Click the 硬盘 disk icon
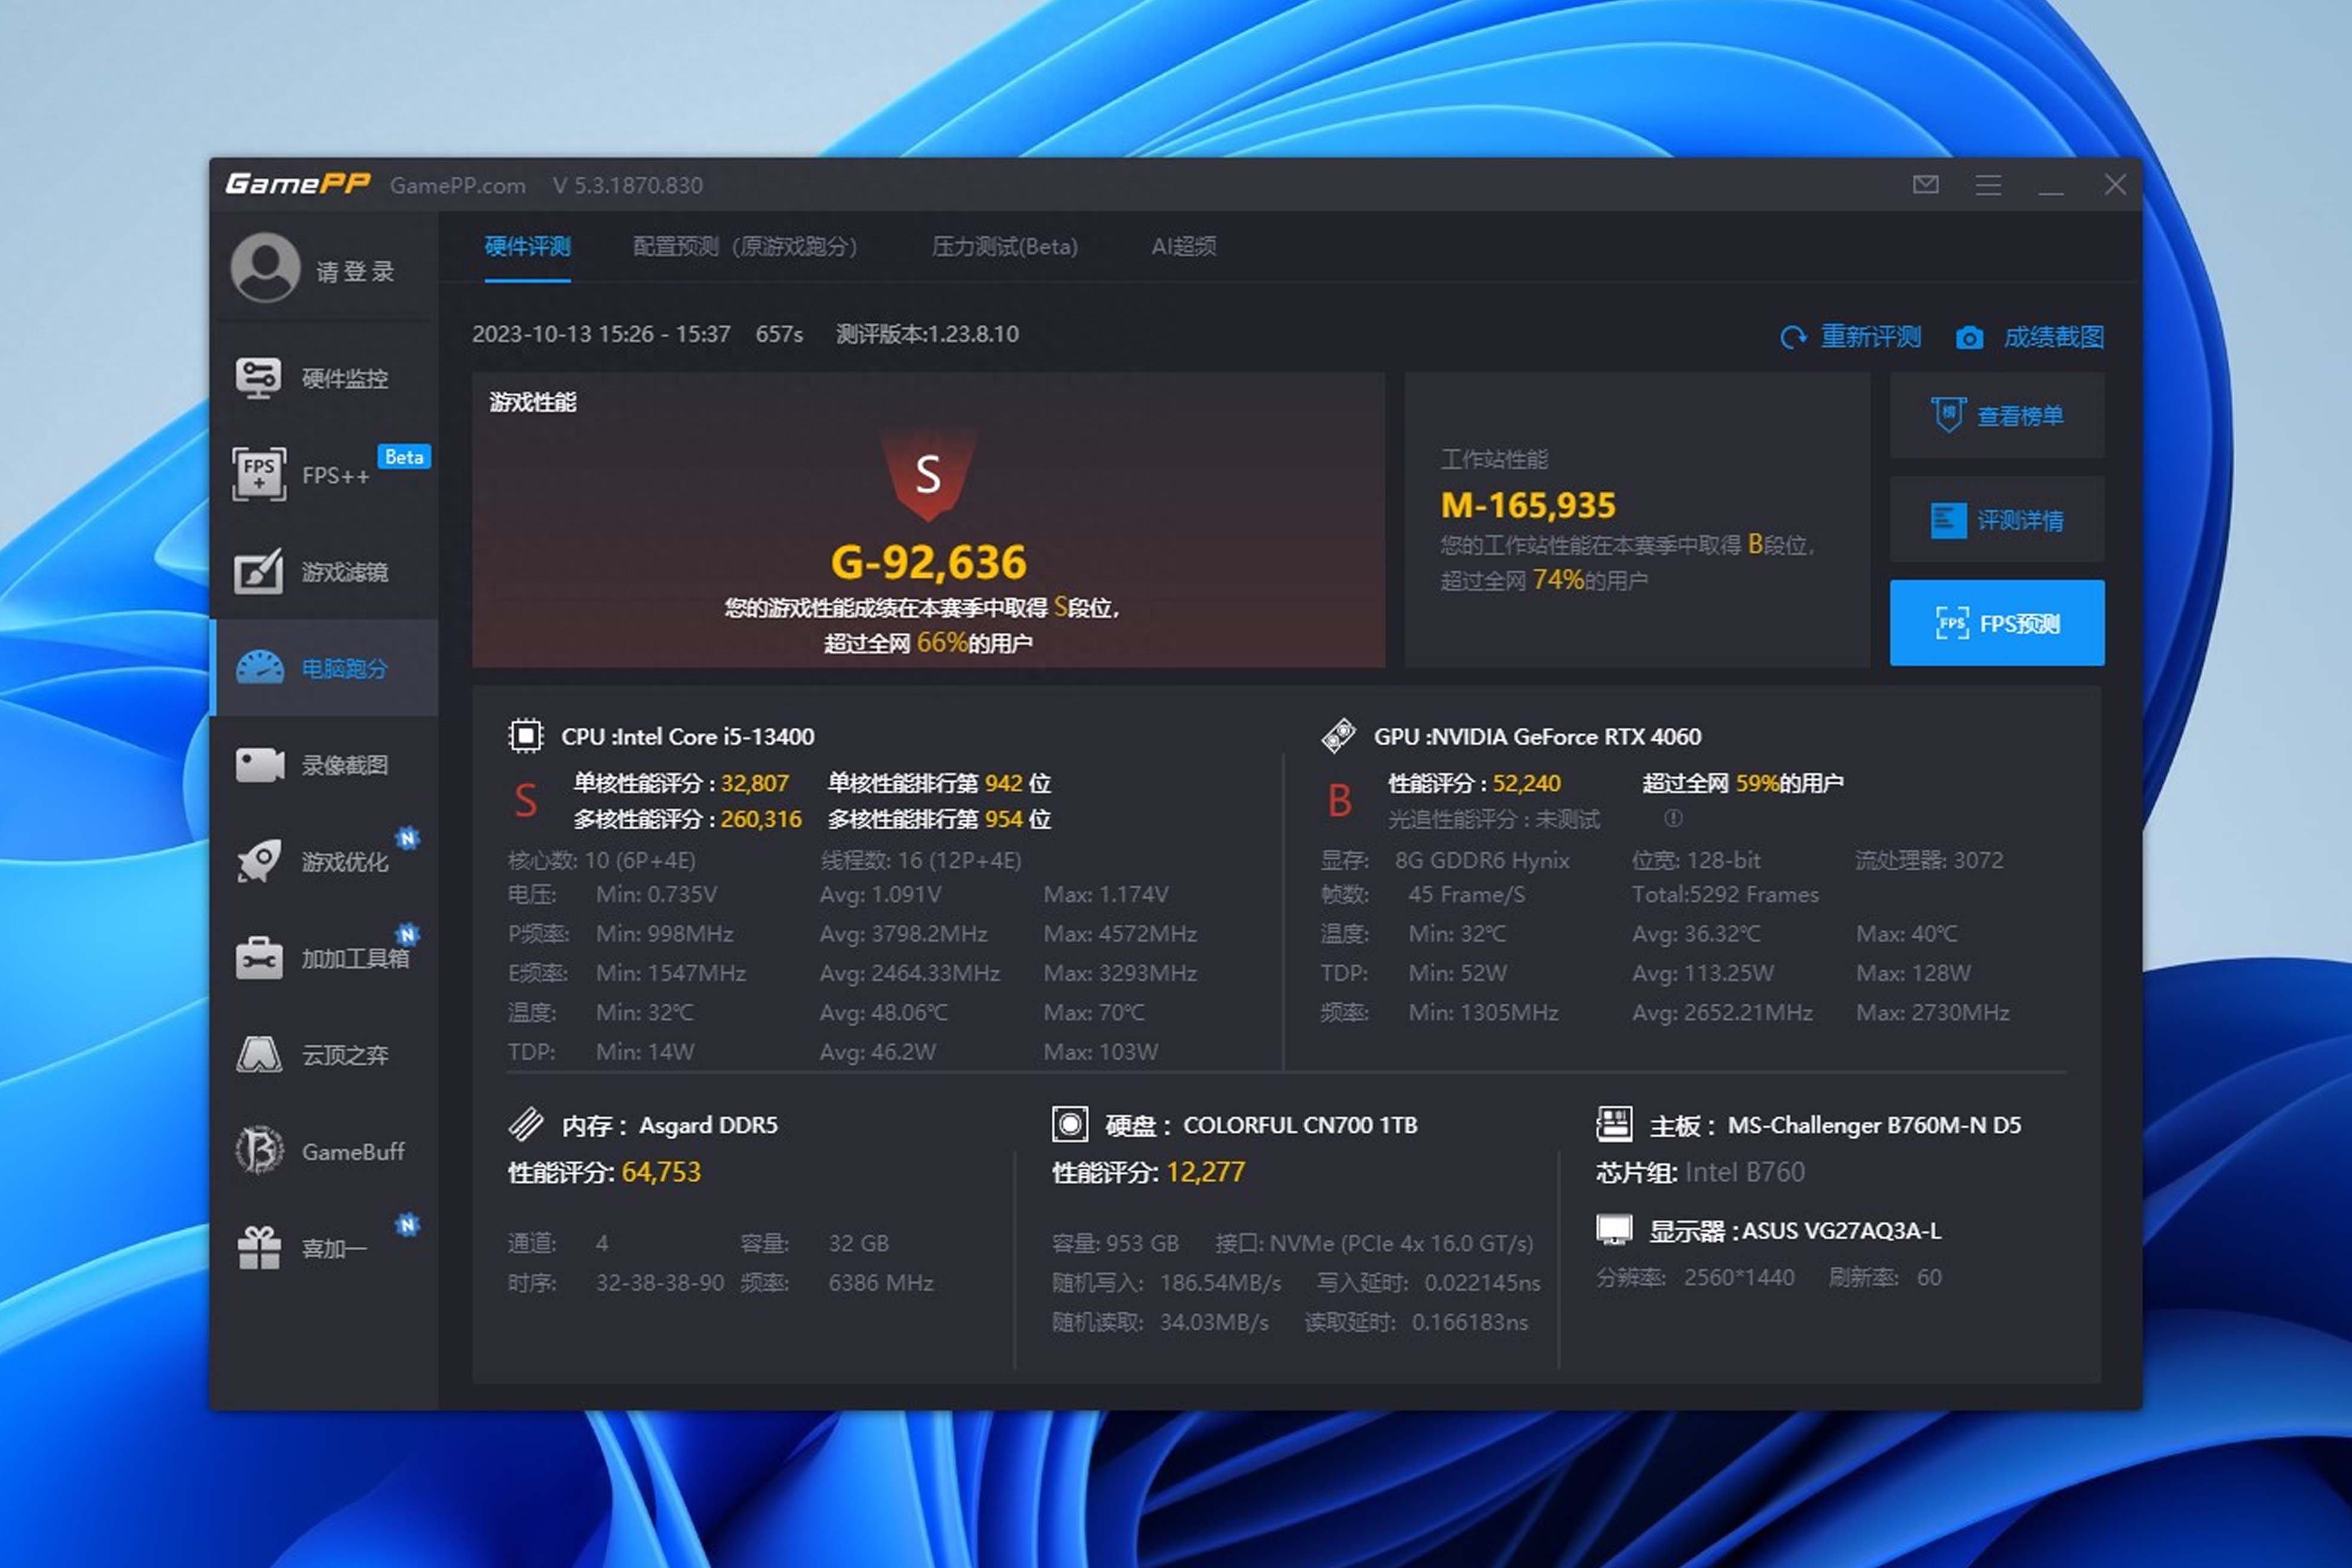 click(1069, 1124)
